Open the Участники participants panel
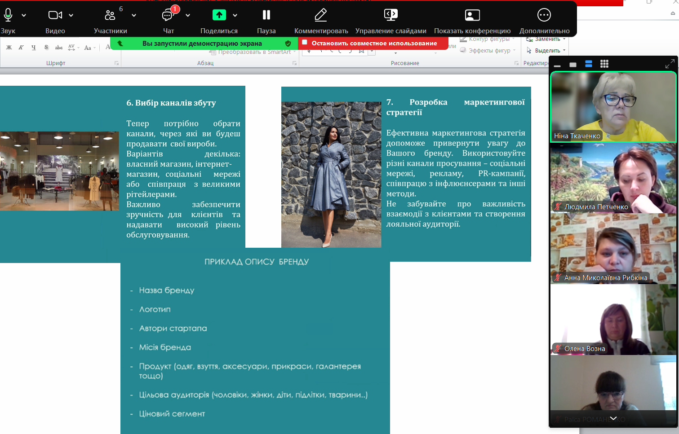 click(x=110, y=15)
